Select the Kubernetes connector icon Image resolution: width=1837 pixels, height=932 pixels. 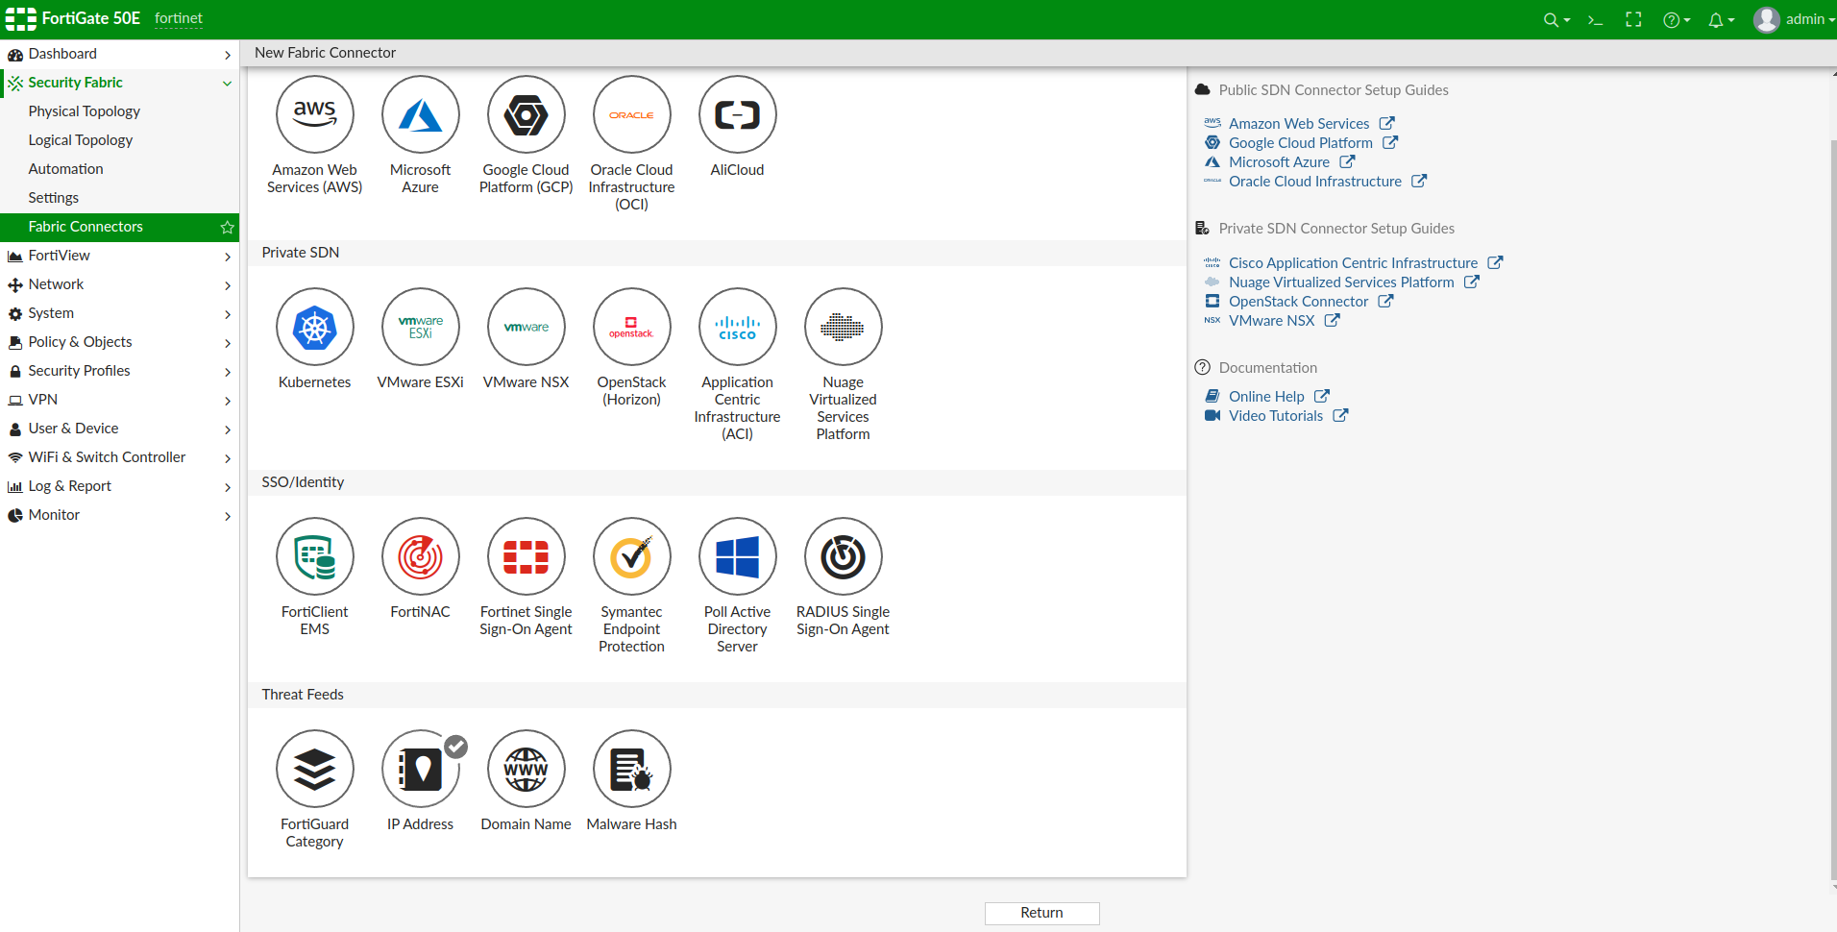[315, 328]
